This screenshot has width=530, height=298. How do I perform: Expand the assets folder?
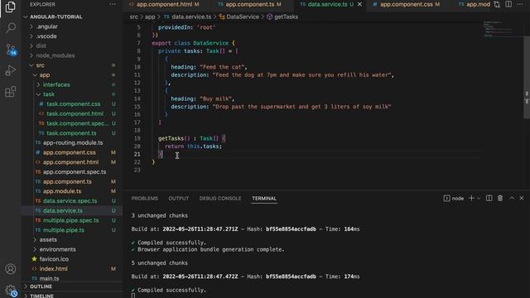click(x=72, y=239)
